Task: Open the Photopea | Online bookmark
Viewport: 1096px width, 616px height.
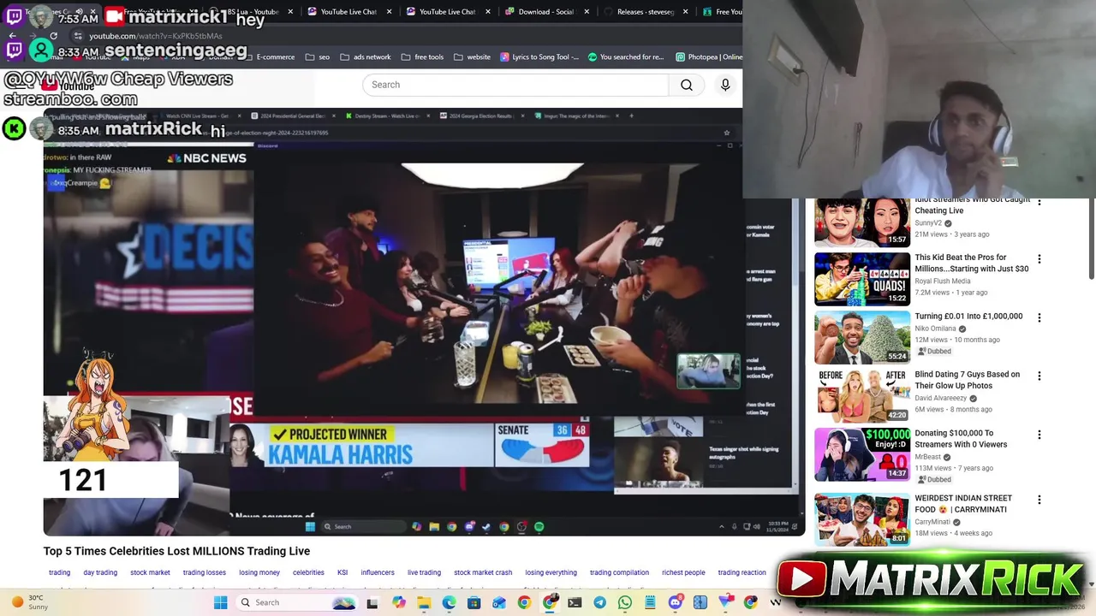Action: click(709, 57)
